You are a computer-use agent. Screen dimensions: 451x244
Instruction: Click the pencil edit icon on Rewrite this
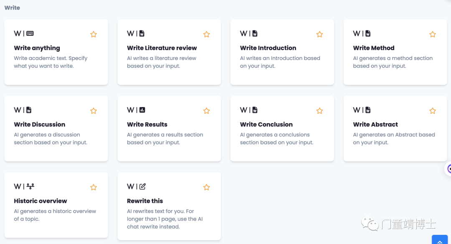[143, 187]
